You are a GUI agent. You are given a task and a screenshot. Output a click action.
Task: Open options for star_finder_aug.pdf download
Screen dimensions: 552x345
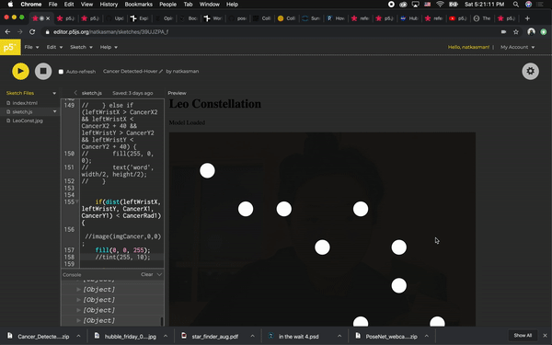coord(252,336)
